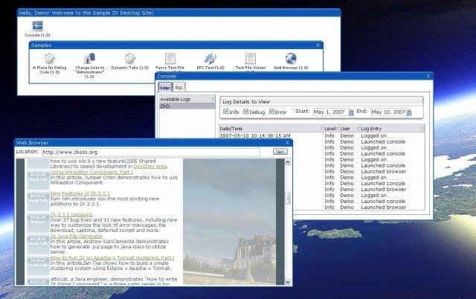Sort by the Available Logs header
Image resolution: width=476 pixels, height=299 pixels.
coord(187,99)
